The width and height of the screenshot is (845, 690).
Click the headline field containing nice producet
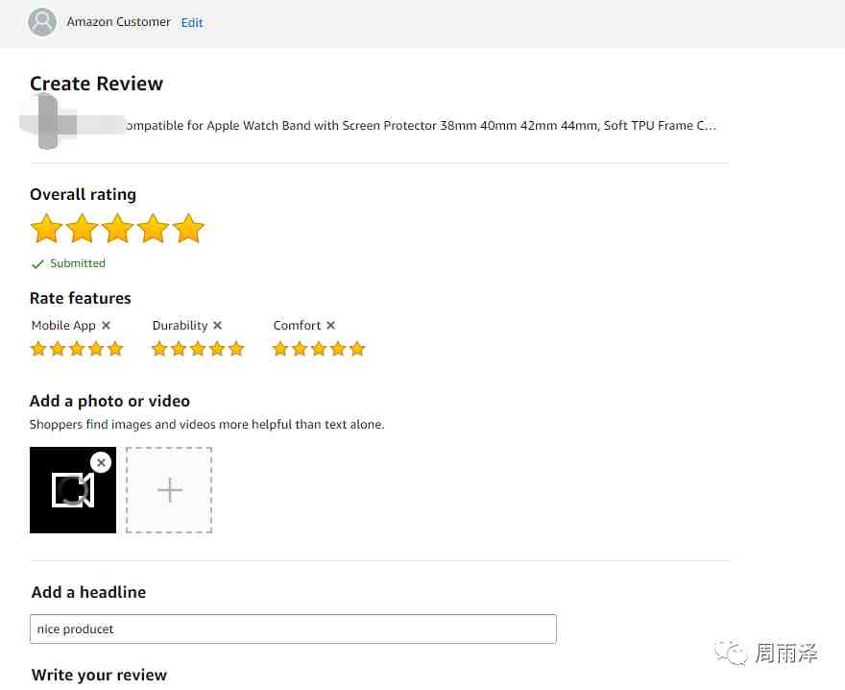(293, 629)
